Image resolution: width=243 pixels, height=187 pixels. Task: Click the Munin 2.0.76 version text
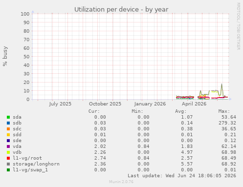click(x=121, y=182)
